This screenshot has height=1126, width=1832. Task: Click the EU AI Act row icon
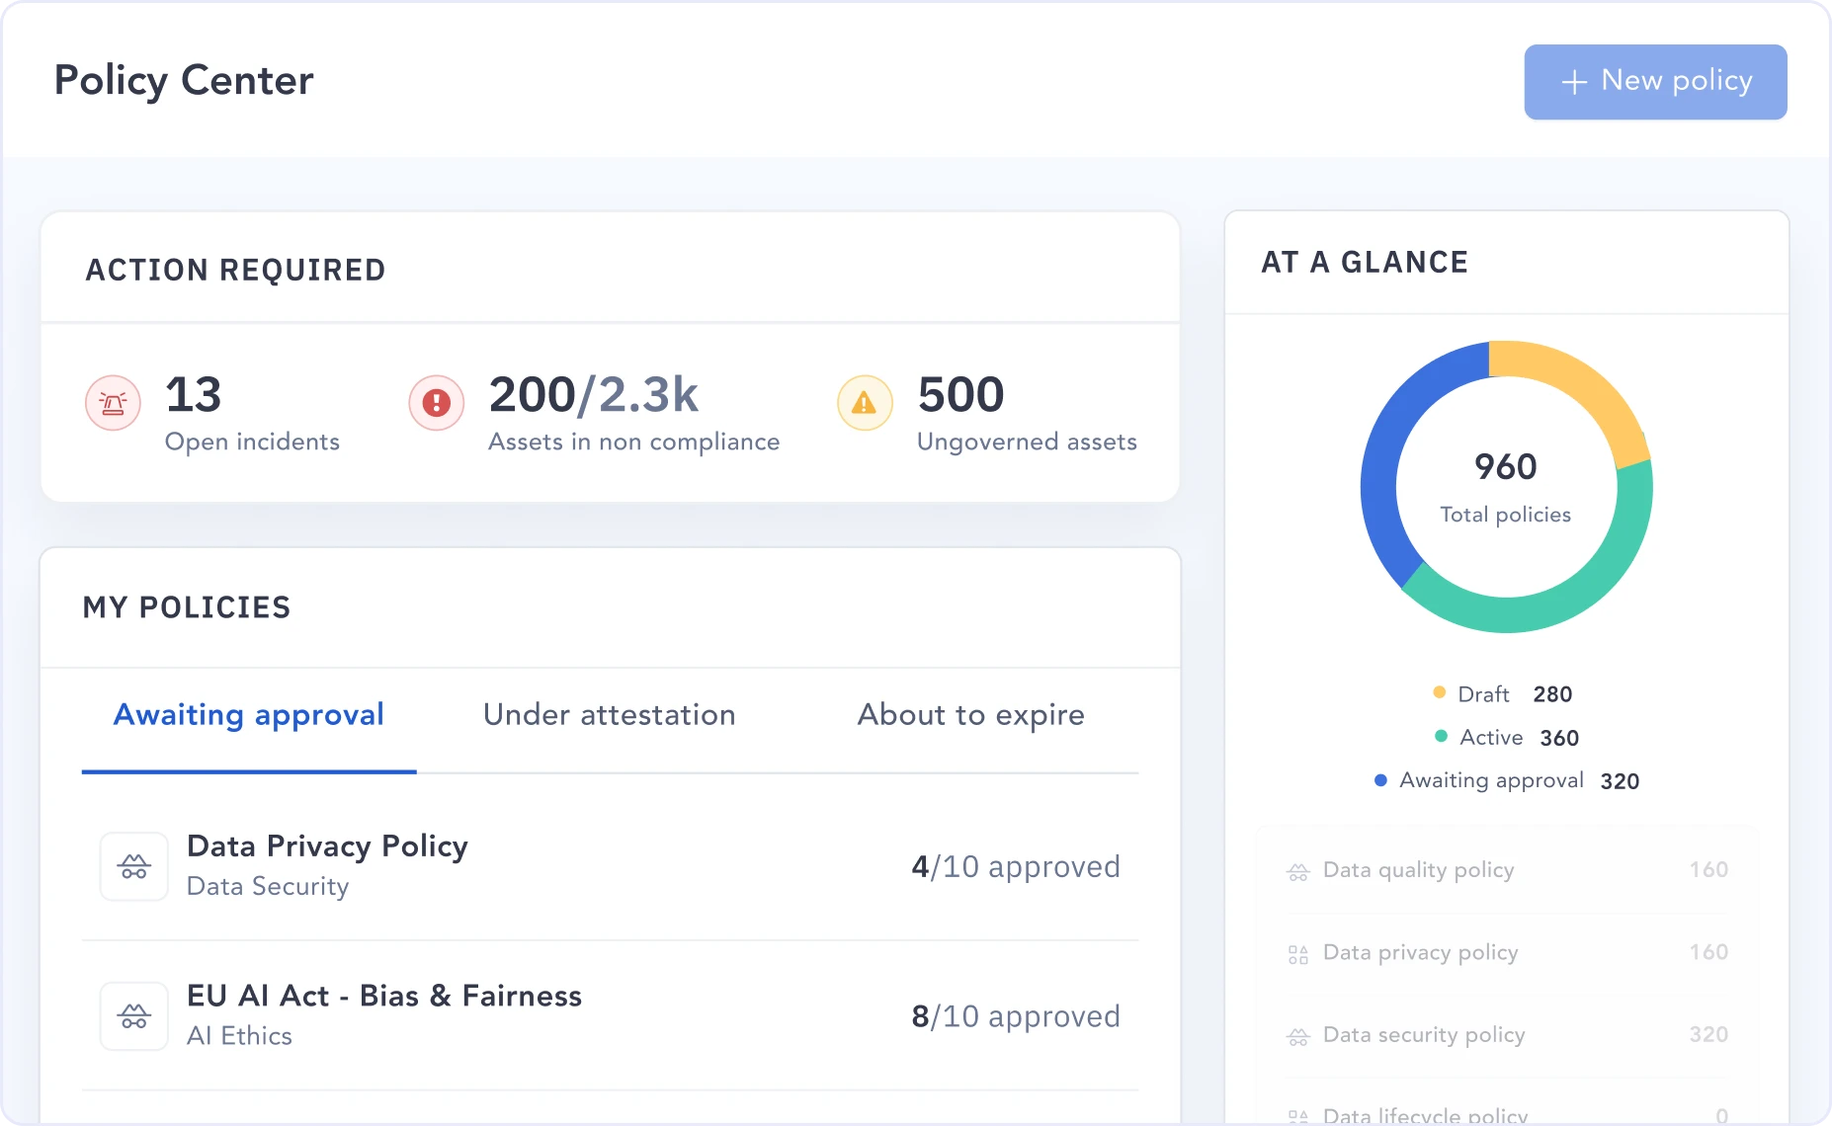coord(134,1015)
